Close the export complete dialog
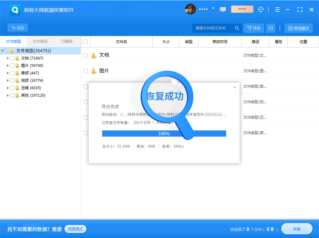Image resolution: width=319 pixels, height=238 pixels. tap(235, 87)
